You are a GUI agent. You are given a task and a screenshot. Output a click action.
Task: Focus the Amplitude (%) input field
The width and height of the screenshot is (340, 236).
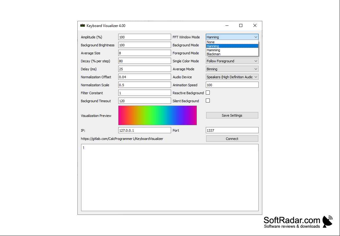pyautogui.click(x=144, y=37)
